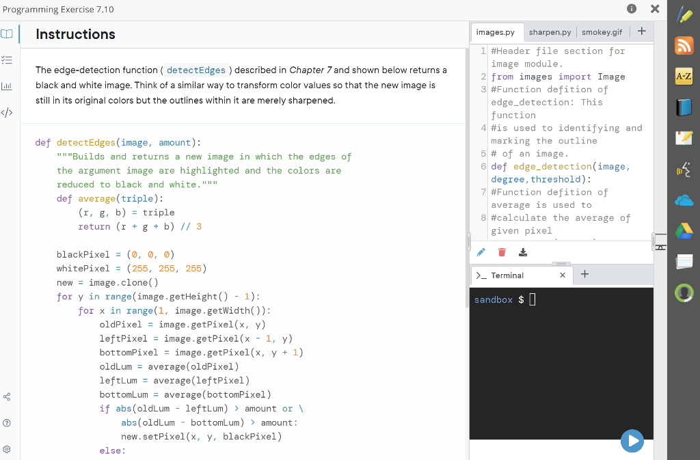
Task: Click the edit pencil icon below the editor
Action: click(481, 252)
